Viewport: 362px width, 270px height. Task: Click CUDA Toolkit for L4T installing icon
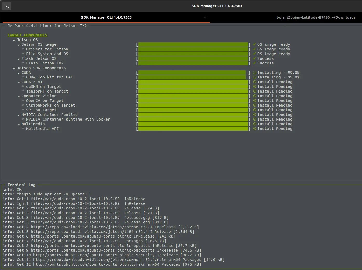255,77
